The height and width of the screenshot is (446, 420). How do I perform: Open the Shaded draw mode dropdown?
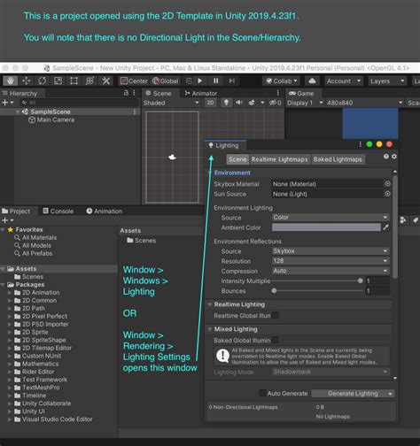[171, 103]
